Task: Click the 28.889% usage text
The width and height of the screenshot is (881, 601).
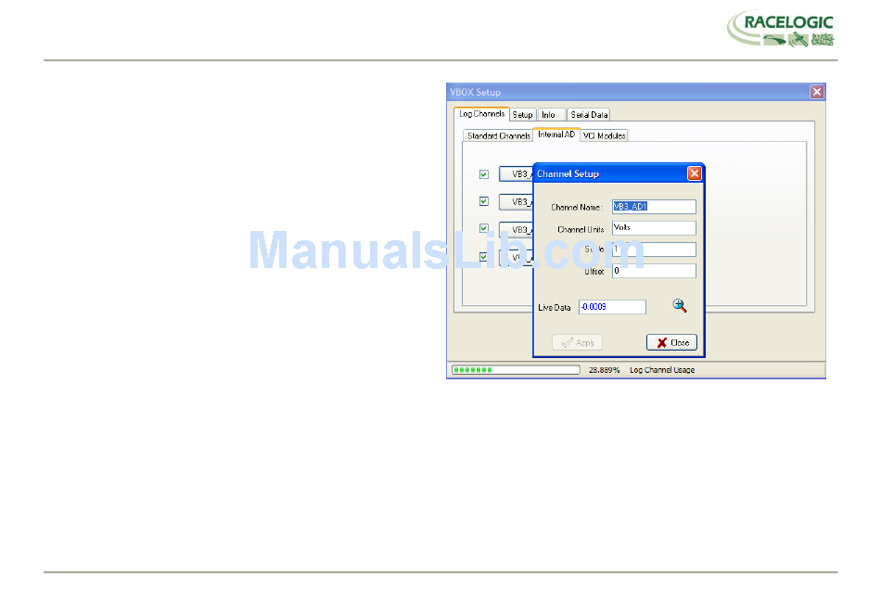Action: (x=604, y=370)
